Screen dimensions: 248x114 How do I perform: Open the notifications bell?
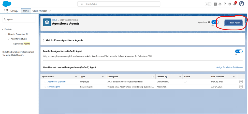[x=235, y=4]
